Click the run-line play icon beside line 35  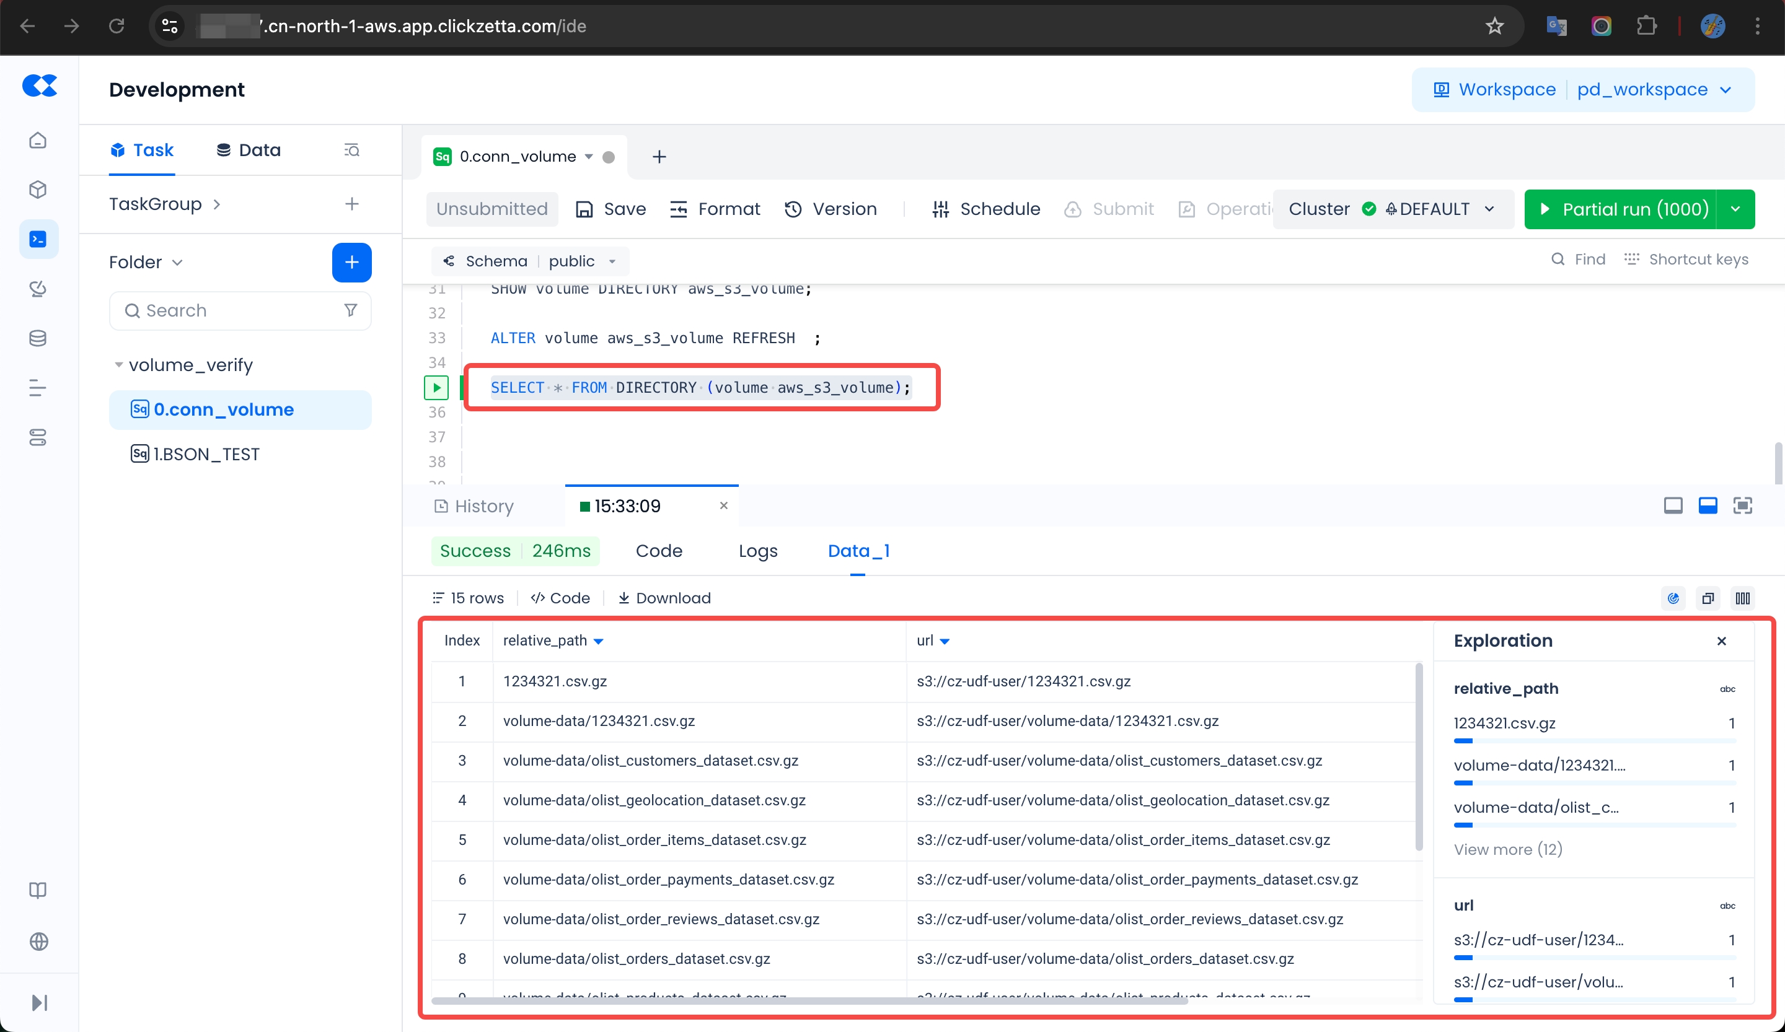click(x=436, y=387)
